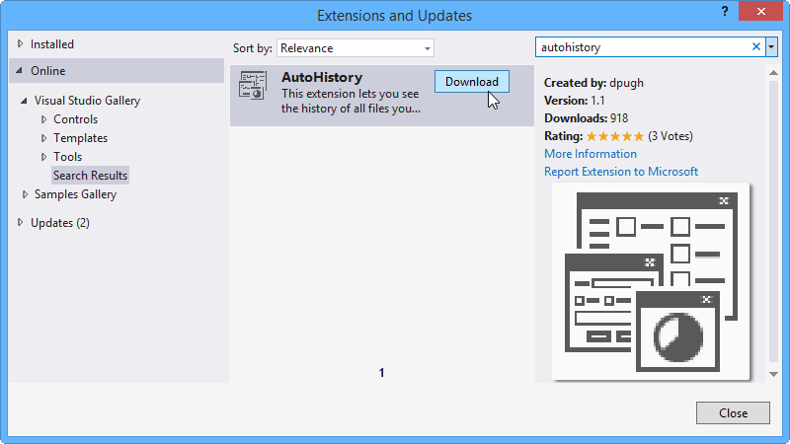Open the Sort by Relevance dropdown
The width and height of the screenshot is (790, 444).
tap(355, 47)
